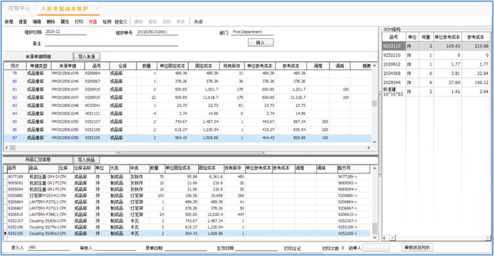
Task: Click the 配方号 column header
Action: (353, 168)
